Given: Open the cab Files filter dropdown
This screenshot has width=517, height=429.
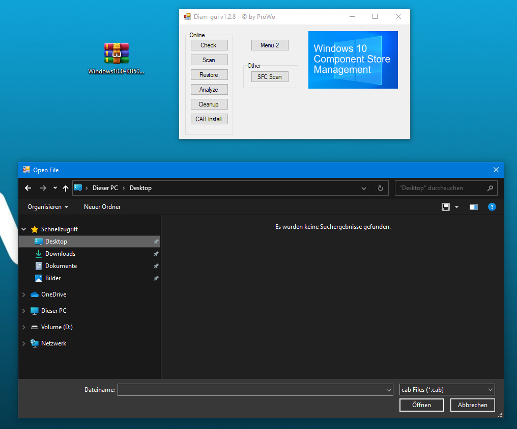Looking at the screenshot, I should click(x=491, y=390).
